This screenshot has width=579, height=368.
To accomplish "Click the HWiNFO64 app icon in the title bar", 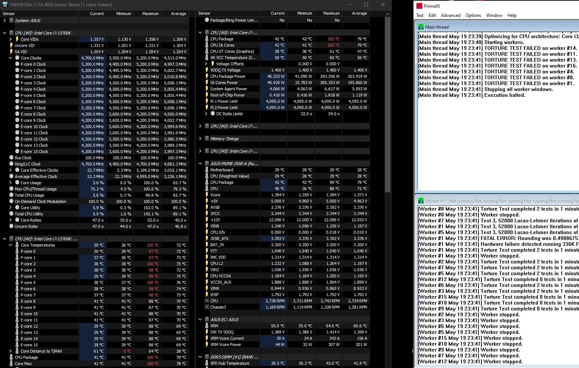I will coord(5,4).
